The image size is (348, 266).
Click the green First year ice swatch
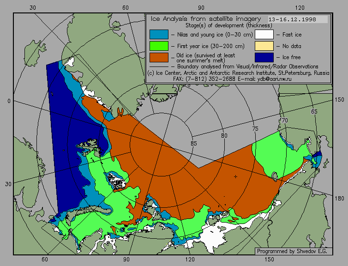(159, 46)
